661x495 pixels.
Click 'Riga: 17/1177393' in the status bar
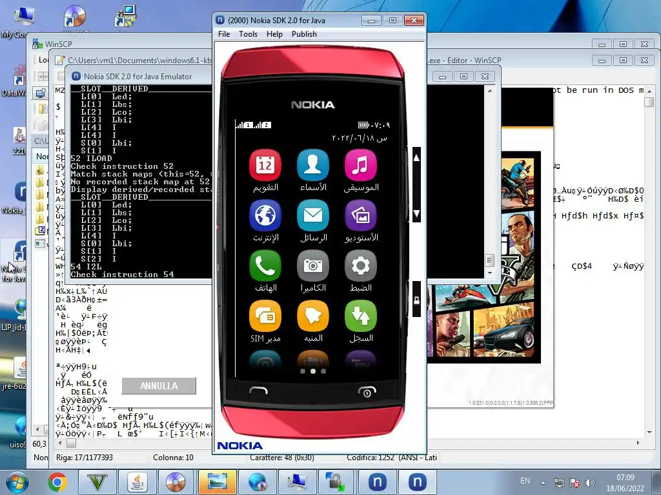[x=85, y=458]
